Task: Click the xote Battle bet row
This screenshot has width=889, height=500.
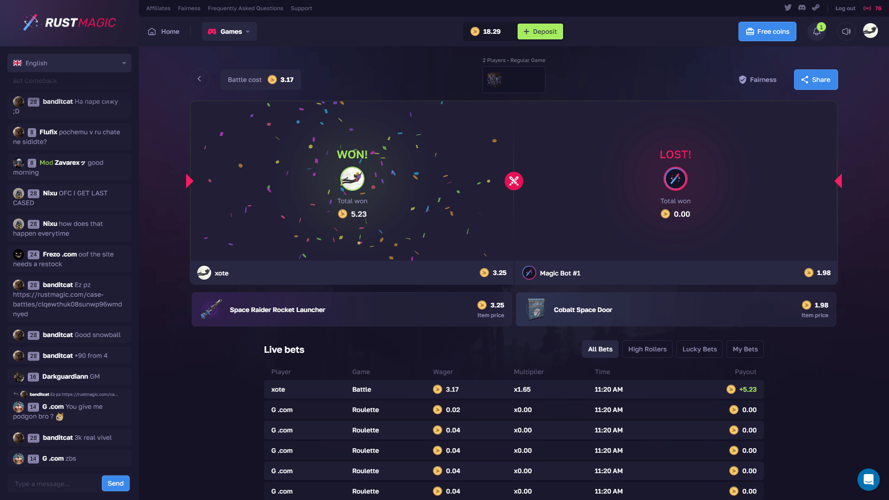Action: click(514, 389)
